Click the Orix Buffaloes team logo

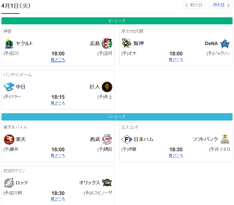(x=107, y=183)
